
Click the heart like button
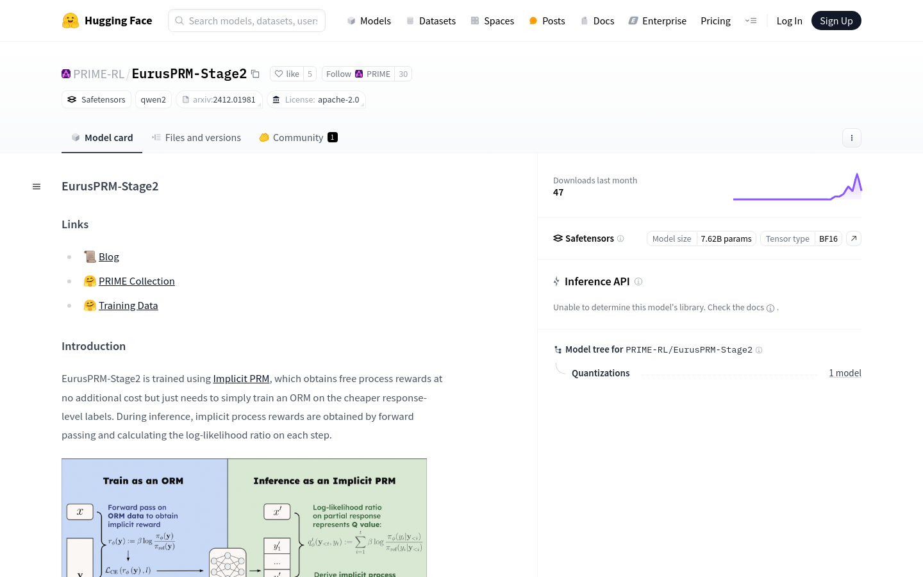pos(287,74)
